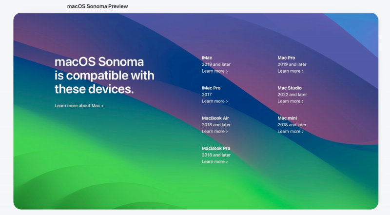Open the "Learn more about Mac" link
Screen dimensions: 390x215
click(79, 105)
